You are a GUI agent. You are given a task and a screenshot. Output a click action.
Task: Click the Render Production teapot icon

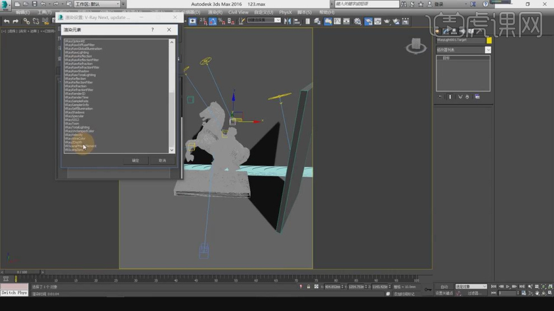(x=387, y=21)
